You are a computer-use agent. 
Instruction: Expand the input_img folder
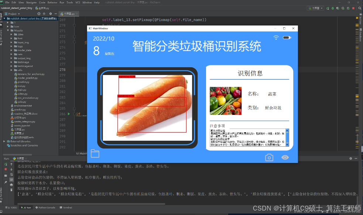(x=11, y=42)
